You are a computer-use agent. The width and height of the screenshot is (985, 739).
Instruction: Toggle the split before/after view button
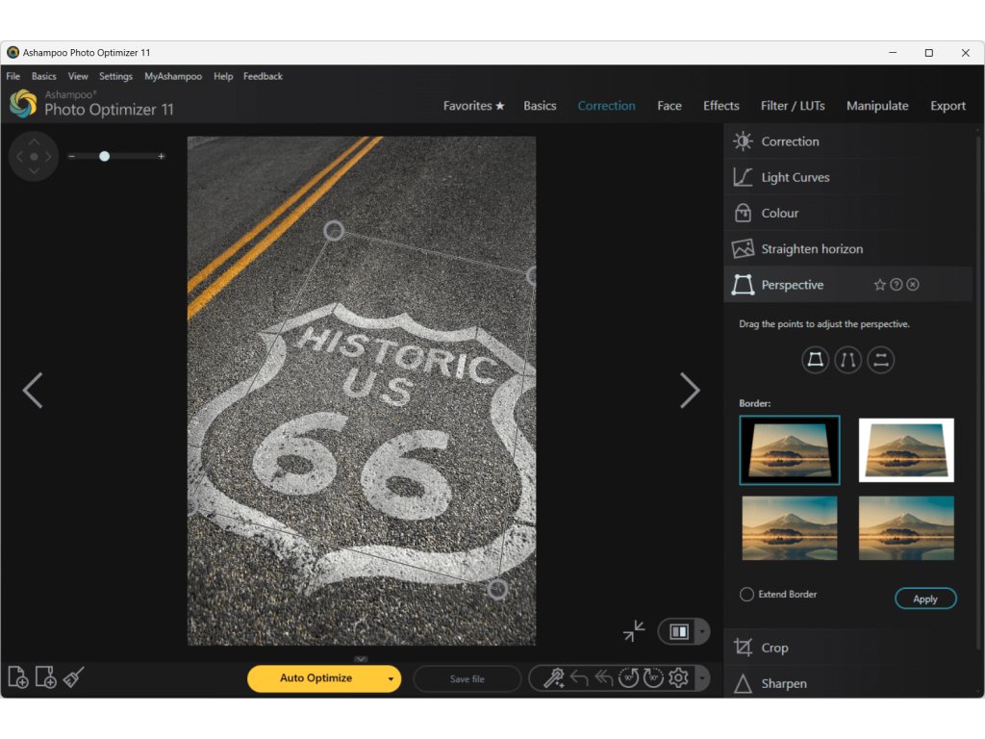point(679,631)
